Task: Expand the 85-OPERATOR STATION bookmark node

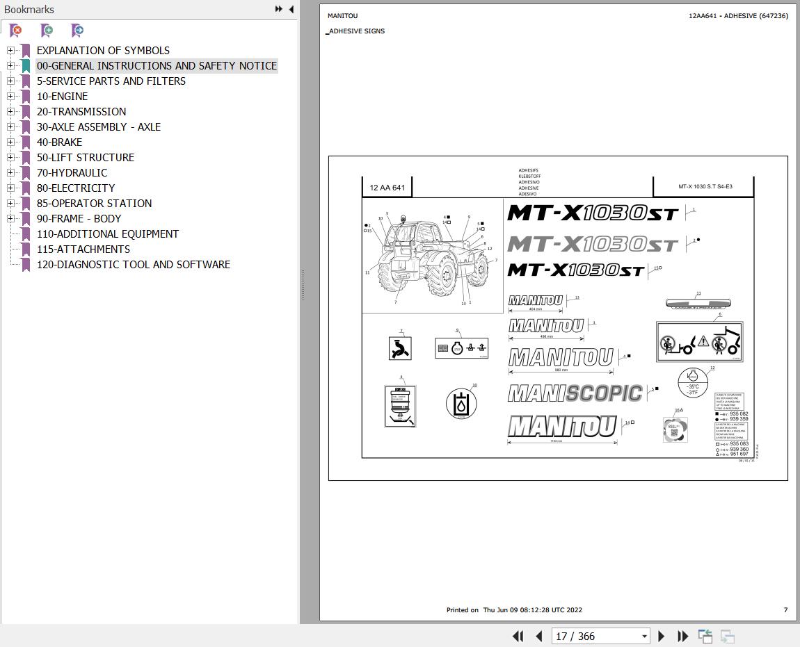Action: point(10,204)
